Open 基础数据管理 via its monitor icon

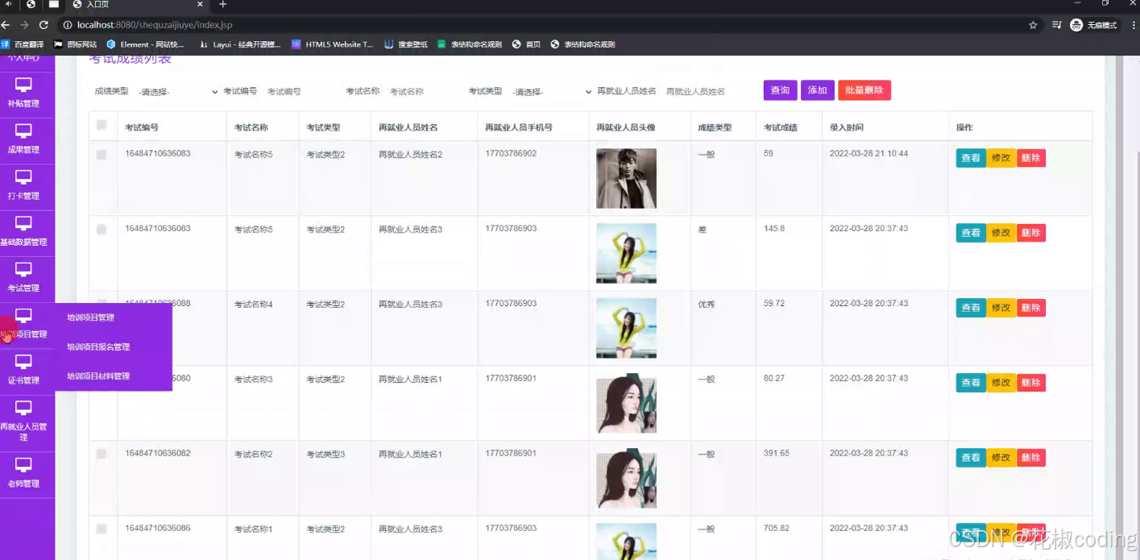tap(23, 223)
